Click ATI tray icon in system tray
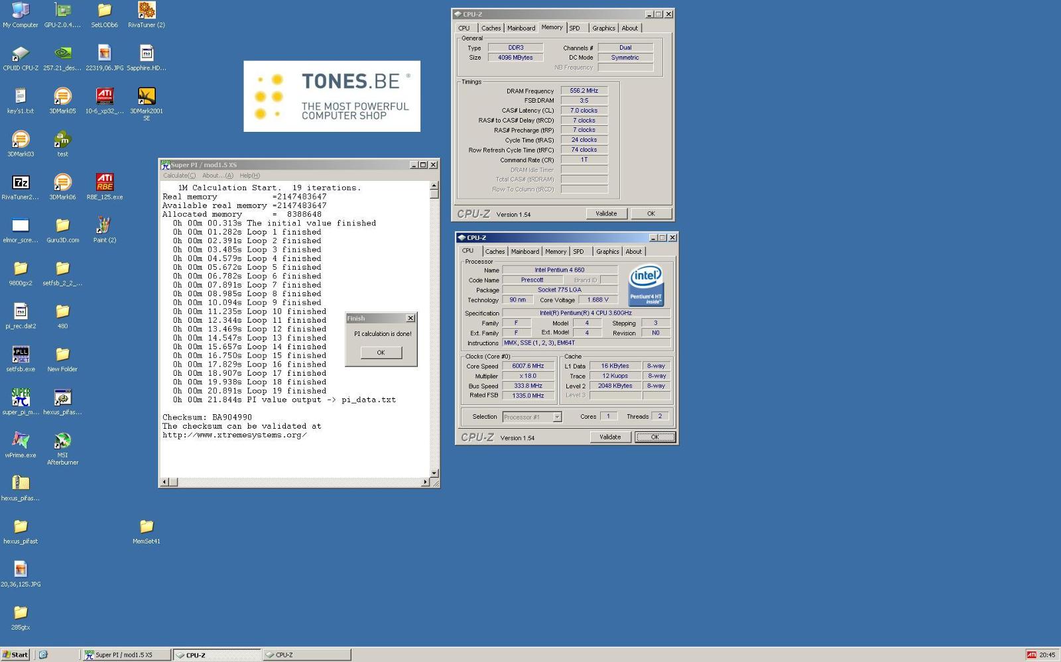Screen dimensions: 1061x662 [1031, 655]
